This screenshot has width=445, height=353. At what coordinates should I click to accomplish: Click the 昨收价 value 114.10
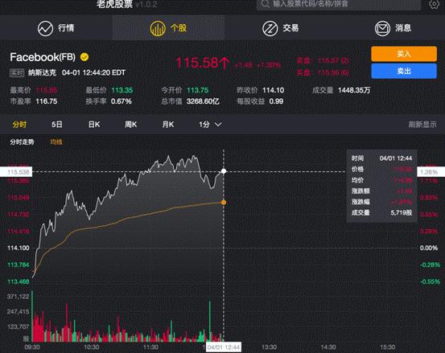click(x=273, y=90)
